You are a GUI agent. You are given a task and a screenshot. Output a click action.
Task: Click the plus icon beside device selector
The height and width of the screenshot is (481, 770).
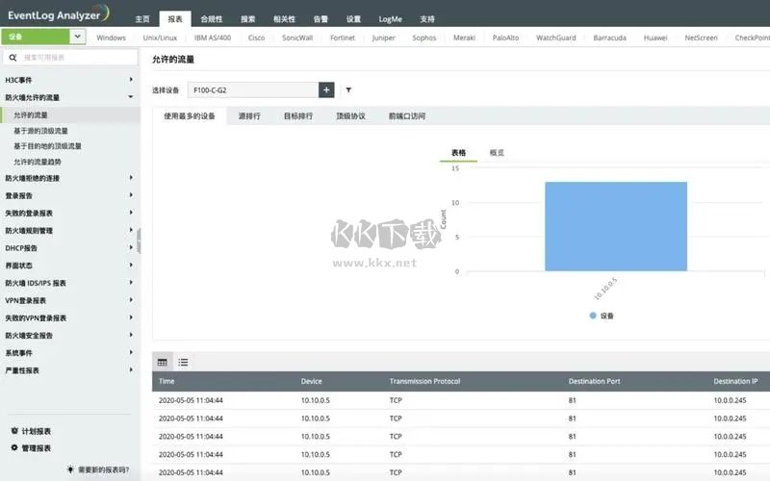tap(326, 89)
